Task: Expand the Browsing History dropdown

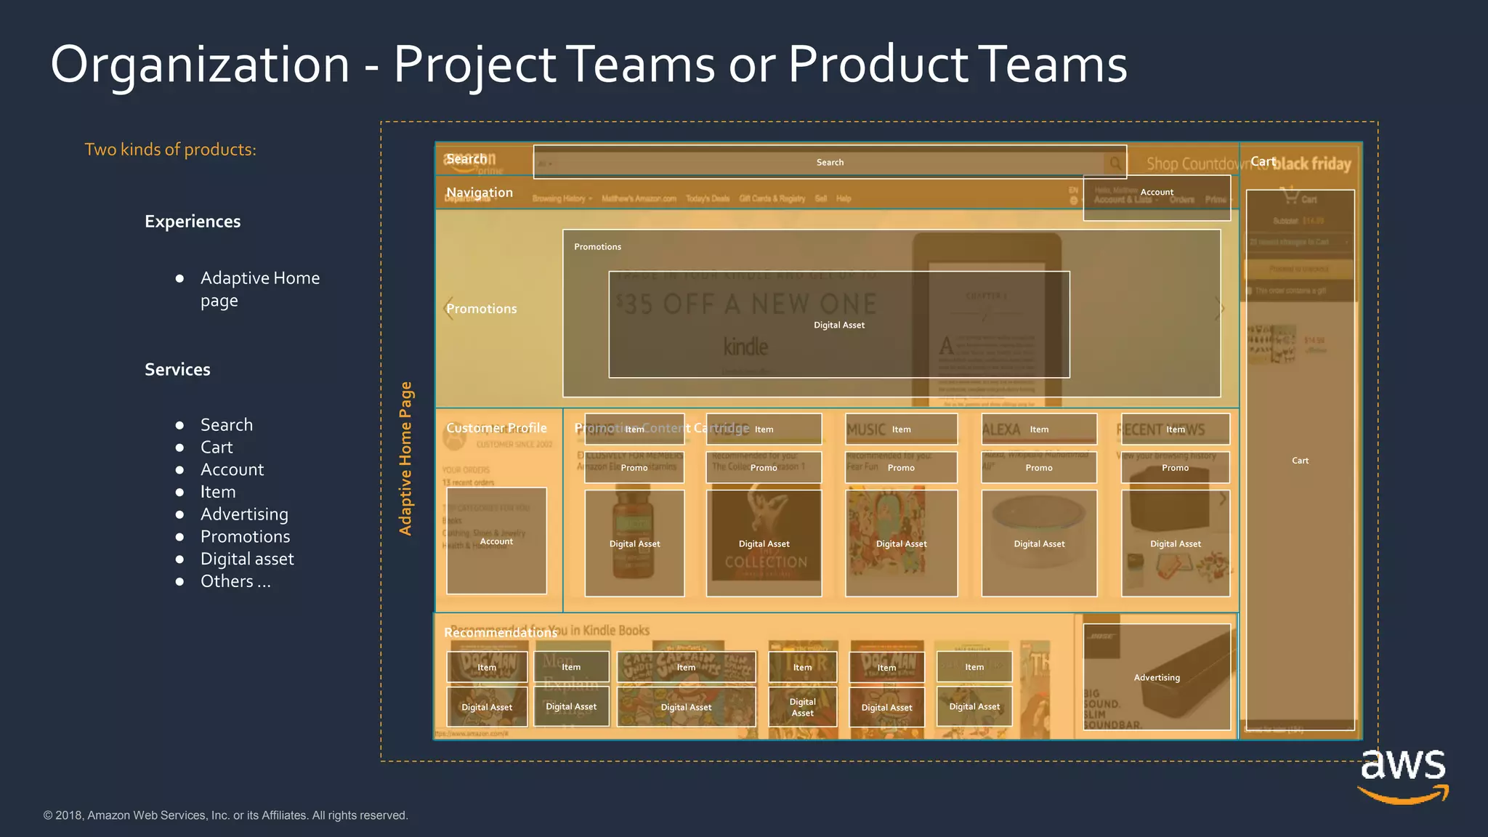Action: tap(562, 198)
